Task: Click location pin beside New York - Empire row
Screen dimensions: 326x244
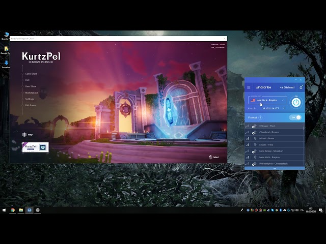Action: tap(255, 157)
